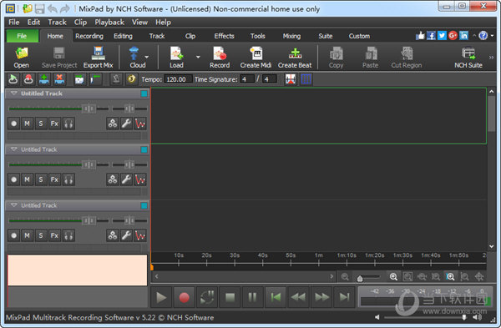Expand the Cloud dropdown arrow

147,57
